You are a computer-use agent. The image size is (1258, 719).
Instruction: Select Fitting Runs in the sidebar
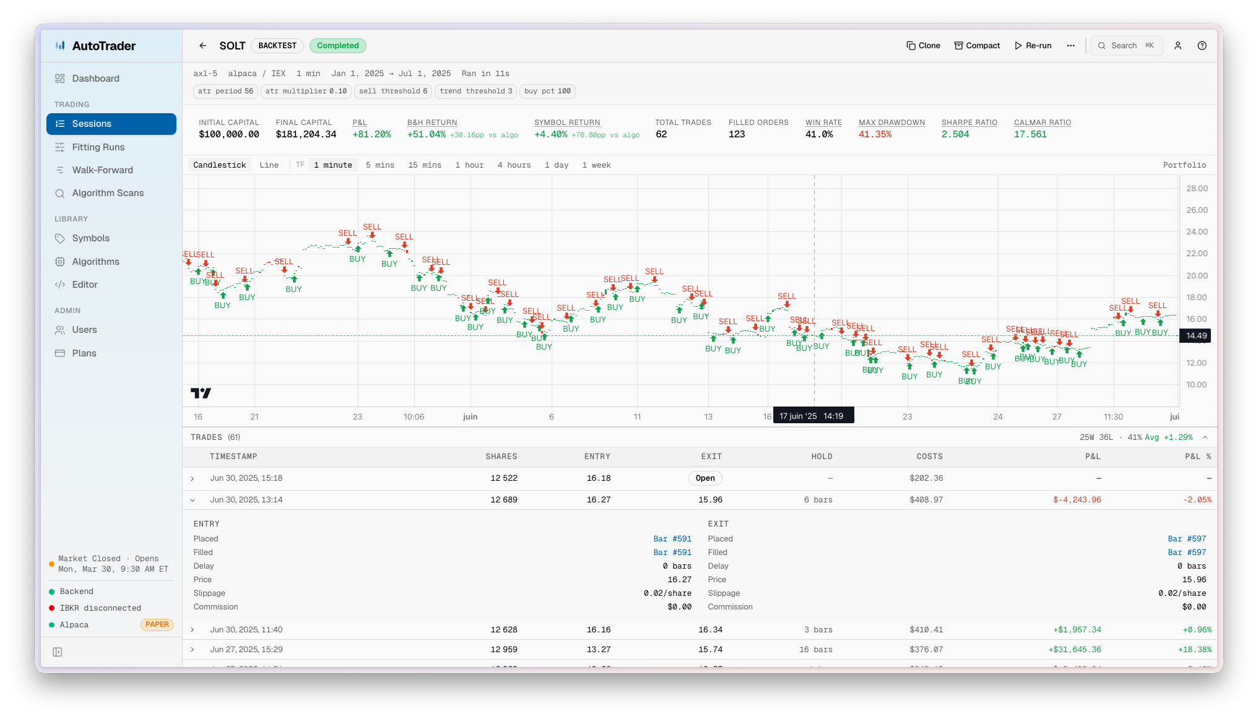[x=97, y=147]
